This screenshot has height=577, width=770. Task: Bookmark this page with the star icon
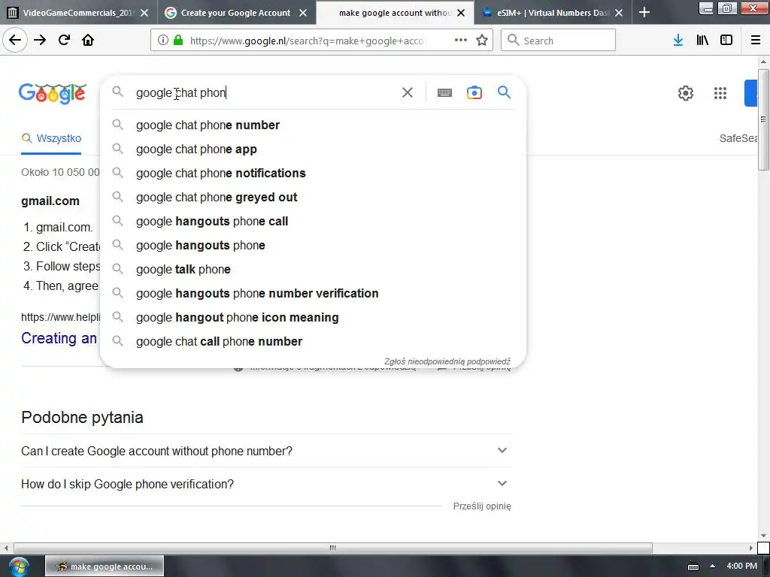[x=482, y=41]
